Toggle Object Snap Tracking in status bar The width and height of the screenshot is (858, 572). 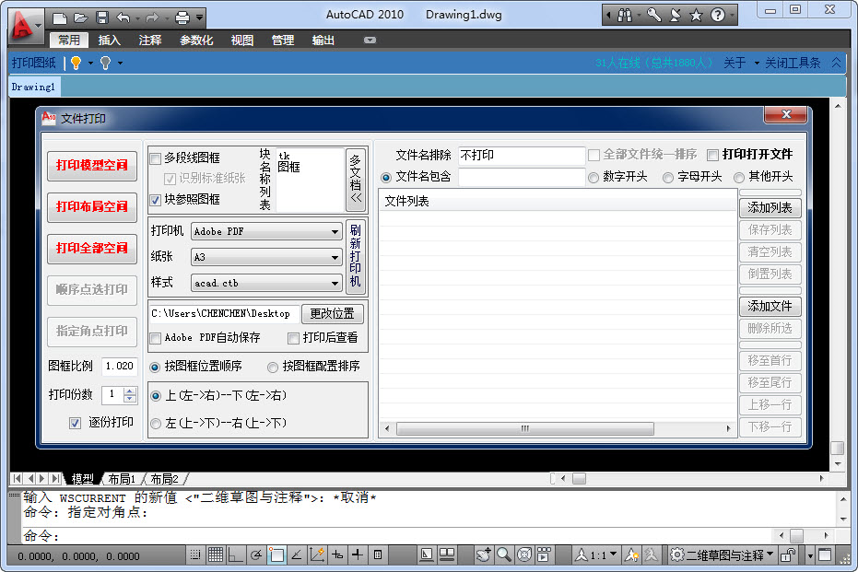pos(297,555)
